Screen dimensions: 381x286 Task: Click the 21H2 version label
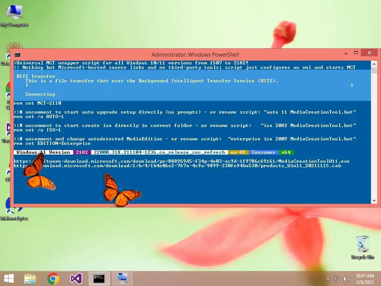(x=82, y=152)
